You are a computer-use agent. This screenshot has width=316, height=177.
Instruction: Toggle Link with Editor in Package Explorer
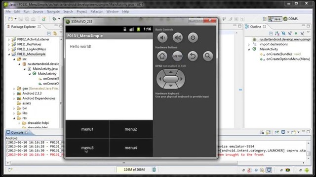pos(55,33)
